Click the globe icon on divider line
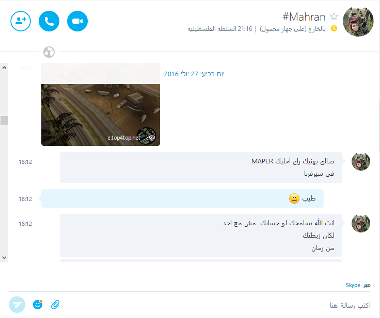Image resolution: width=380 pixels, height=318 pixels. 49,52
